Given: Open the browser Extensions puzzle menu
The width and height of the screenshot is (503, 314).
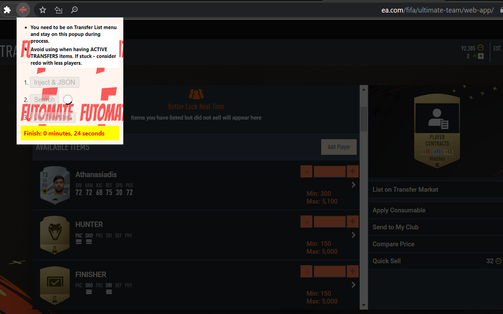Looking at the screenshot, I should point(7,10).
